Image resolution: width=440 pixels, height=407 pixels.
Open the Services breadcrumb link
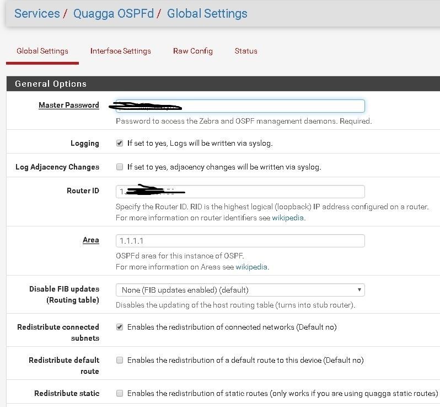click(37, 13)
